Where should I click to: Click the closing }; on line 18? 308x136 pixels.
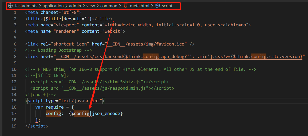pos(38,120)
